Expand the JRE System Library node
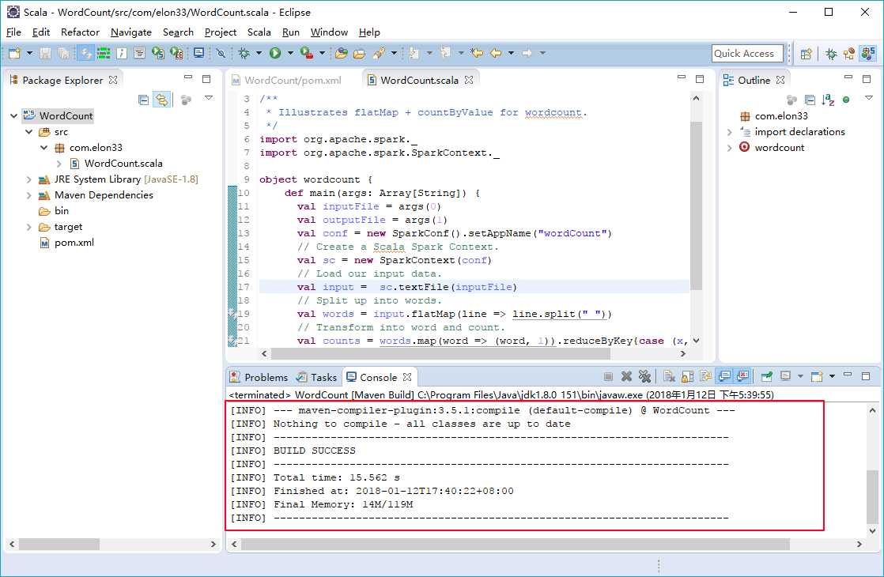Image resolution: width=884 pixels, height=577 pixels. pyautogui.click(x=28, y=179)
